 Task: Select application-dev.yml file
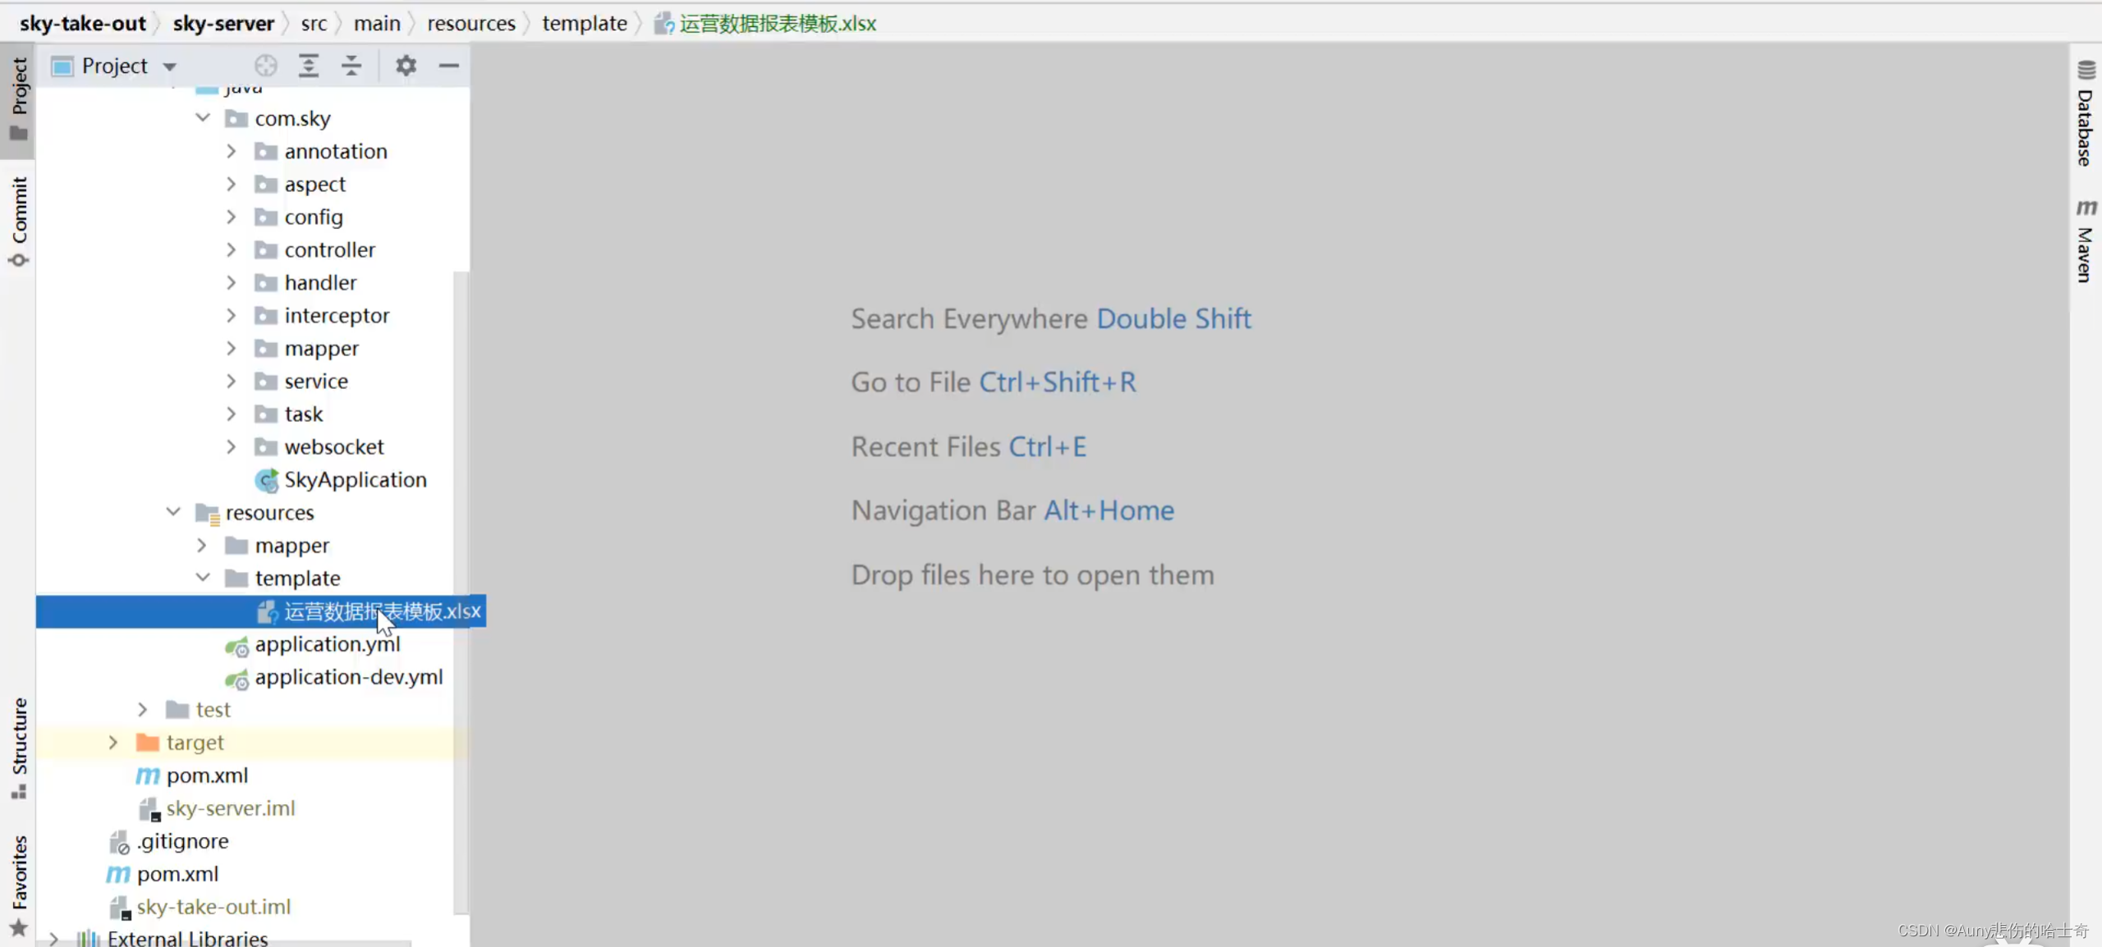pyautogui.click(x=348, y=677)
